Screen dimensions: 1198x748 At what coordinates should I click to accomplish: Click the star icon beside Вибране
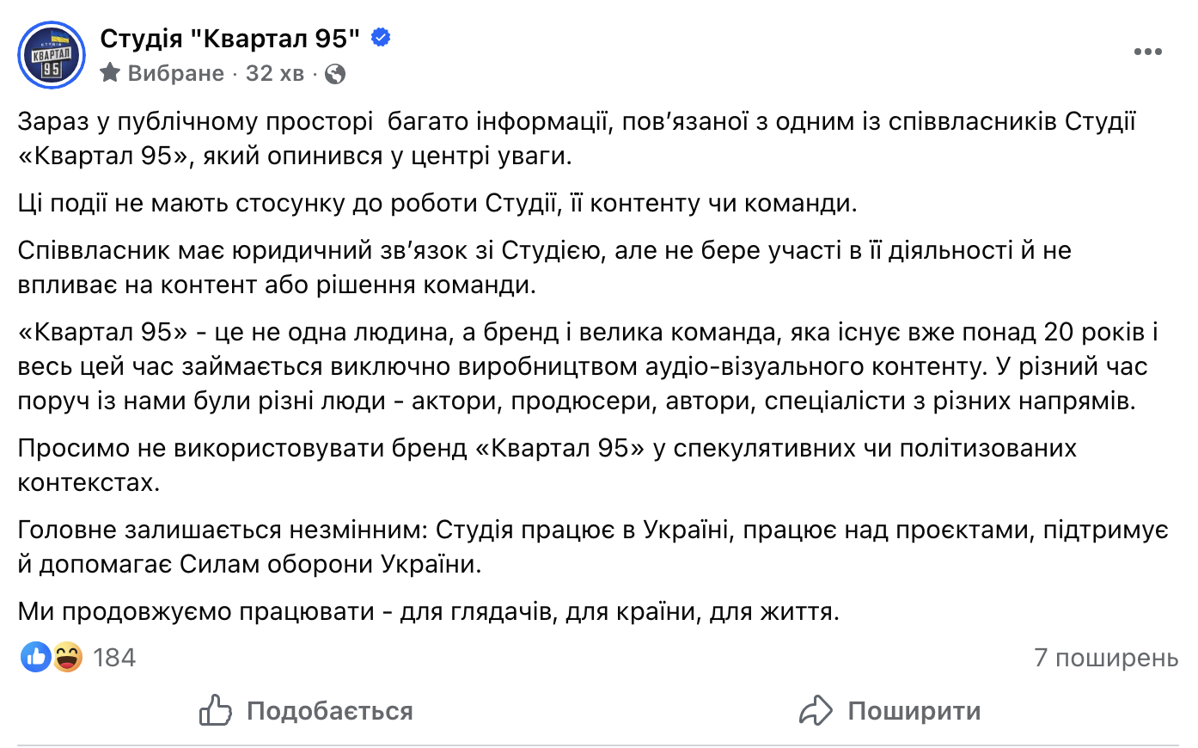[110, 73]
